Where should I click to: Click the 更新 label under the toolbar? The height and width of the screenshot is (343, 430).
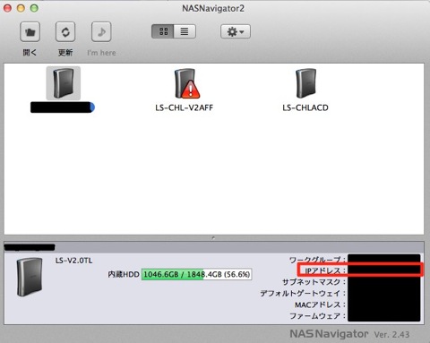tap(65, 53)
